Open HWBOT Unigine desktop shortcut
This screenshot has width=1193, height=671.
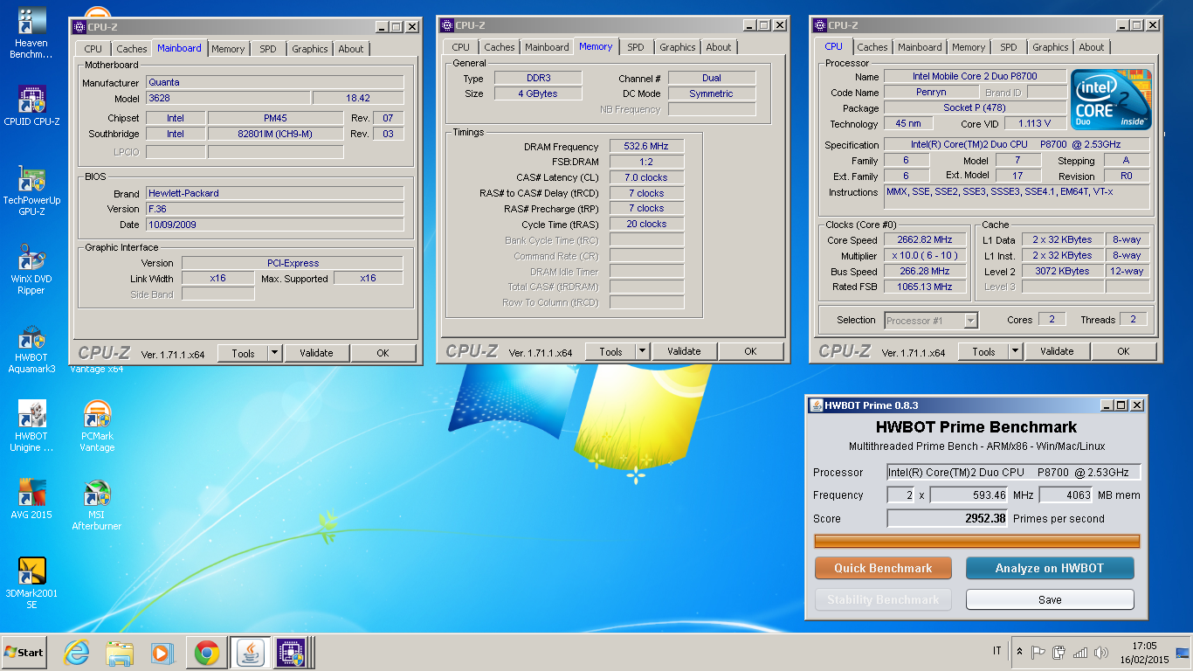tap(31, 426)
